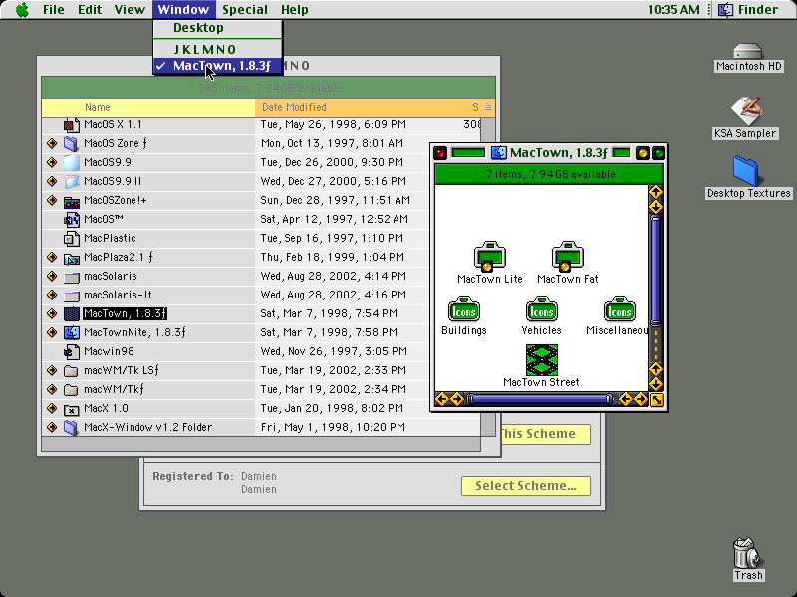Expand the macWM/Tkƒ folder row
This screenshot has width=797, height=597.
(52, 389)
